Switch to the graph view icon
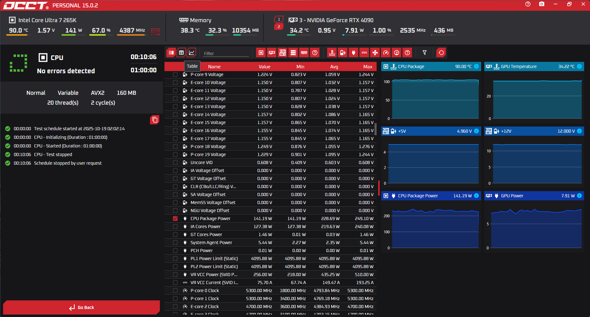 (192, 53)
